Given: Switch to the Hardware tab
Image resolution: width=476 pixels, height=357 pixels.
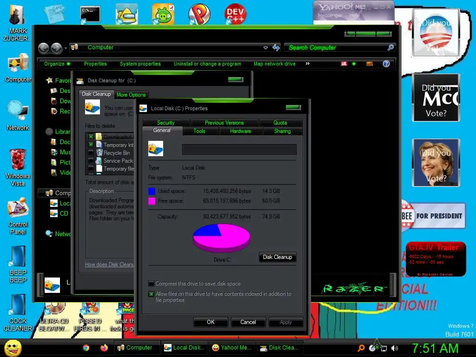Looking at the screenshot, I should 240,131.
